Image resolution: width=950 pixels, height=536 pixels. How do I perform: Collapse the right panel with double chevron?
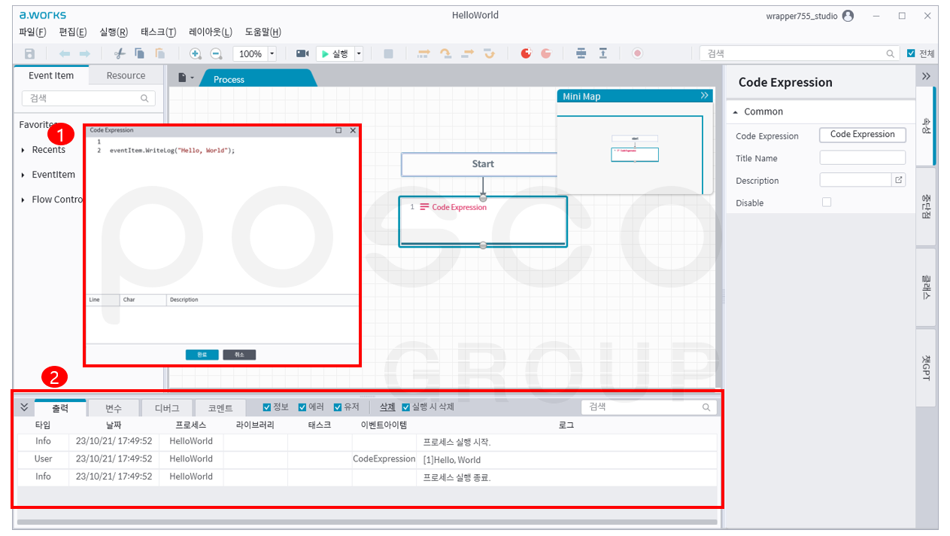click(x=926, y=76)
